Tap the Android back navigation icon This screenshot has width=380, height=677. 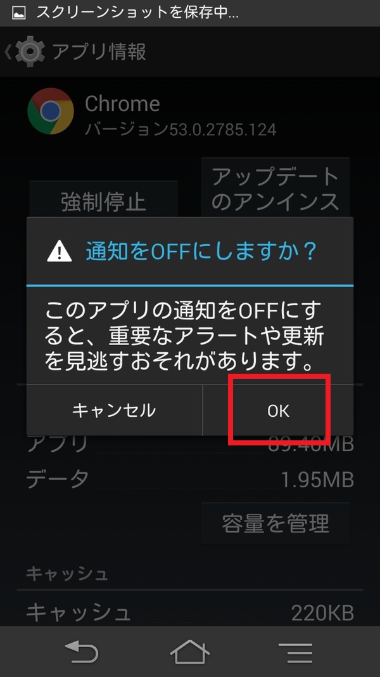(x=82, y=652)
